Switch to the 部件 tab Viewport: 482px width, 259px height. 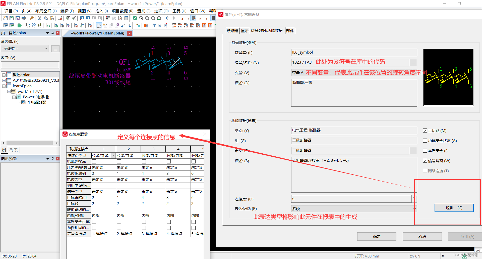point(290,30)
